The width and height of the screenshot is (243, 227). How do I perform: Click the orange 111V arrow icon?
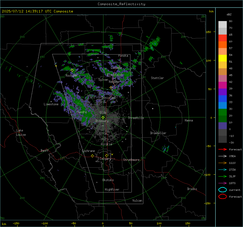222,163
